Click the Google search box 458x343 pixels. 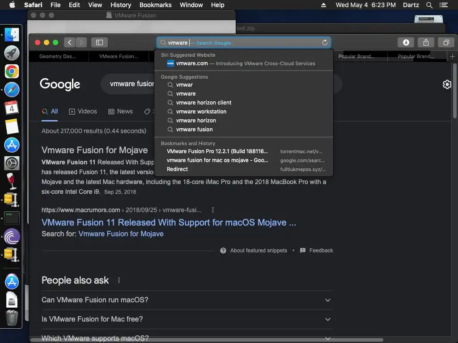tap(221, 84)
